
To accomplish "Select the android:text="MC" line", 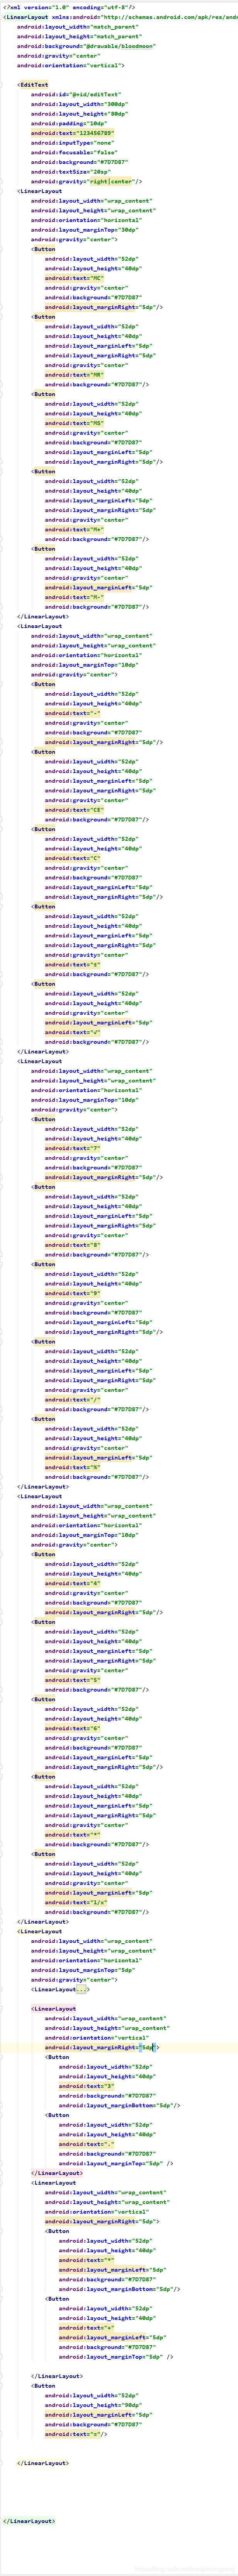I will click(x=74, y=278).
